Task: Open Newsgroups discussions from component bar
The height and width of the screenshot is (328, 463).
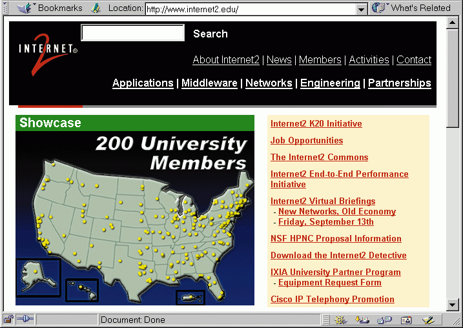Action: (384, 320)
